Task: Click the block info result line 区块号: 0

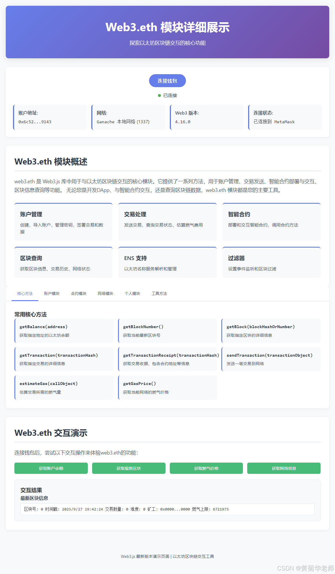Action: click(x=167, y=509)
